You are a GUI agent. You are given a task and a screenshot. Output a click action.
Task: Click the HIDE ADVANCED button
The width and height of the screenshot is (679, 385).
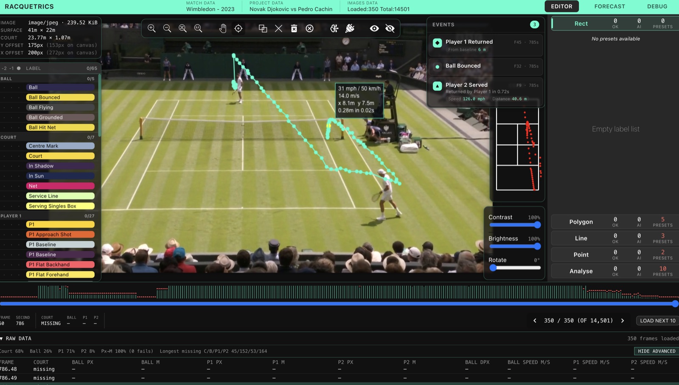pyautogui.click(x=657, y=351)
